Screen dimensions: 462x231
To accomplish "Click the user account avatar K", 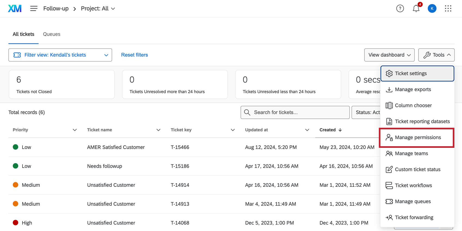I will point(432,9).
